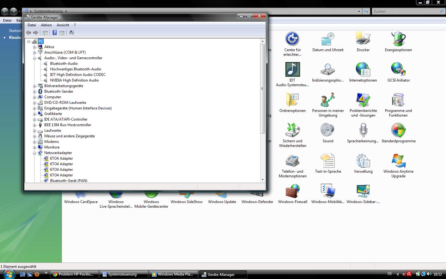This screenshot has width=446, height=279.
Task: Click the Forward arrow in Geräte-Manager toolbar
Action: coord(36,33)
